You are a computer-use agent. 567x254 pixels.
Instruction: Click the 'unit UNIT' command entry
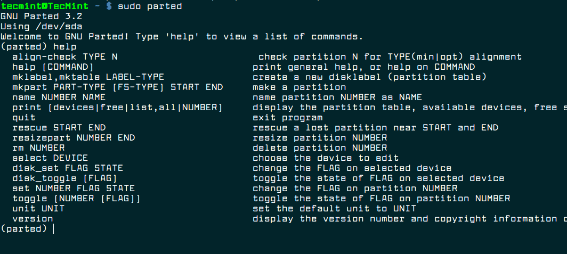coord(38,209)
